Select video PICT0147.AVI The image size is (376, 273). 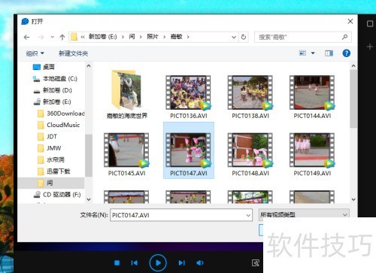point(189,150)
